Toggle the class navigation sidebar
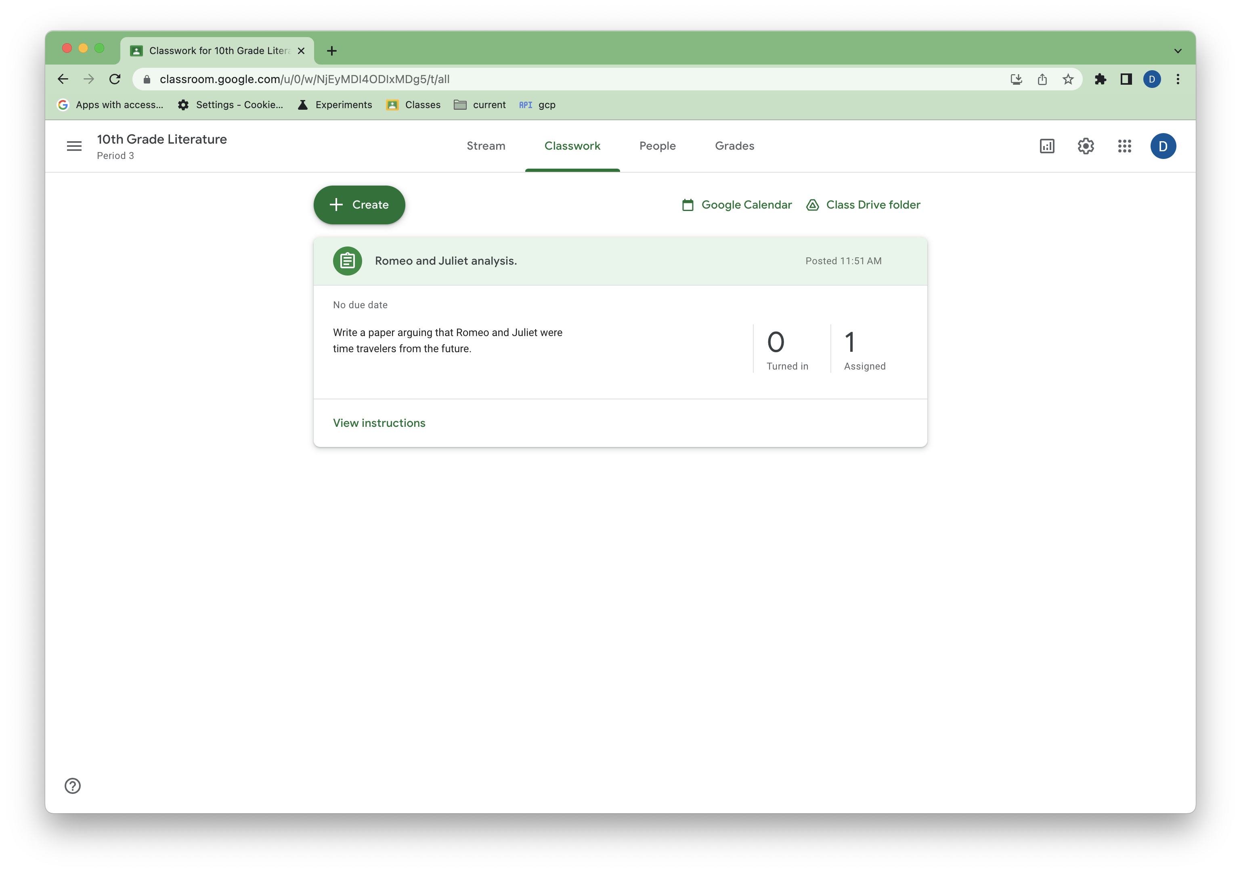This screenshot has height=873, width=1241. pyautogui.click(x=75, y=146)
